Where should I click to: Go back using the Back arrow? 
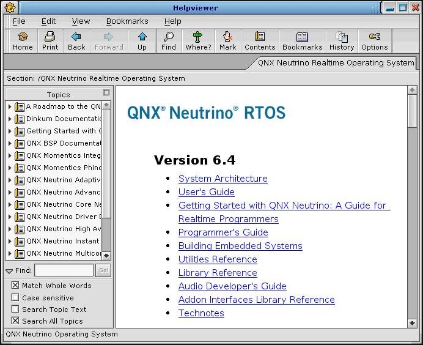tap(76, 41)
